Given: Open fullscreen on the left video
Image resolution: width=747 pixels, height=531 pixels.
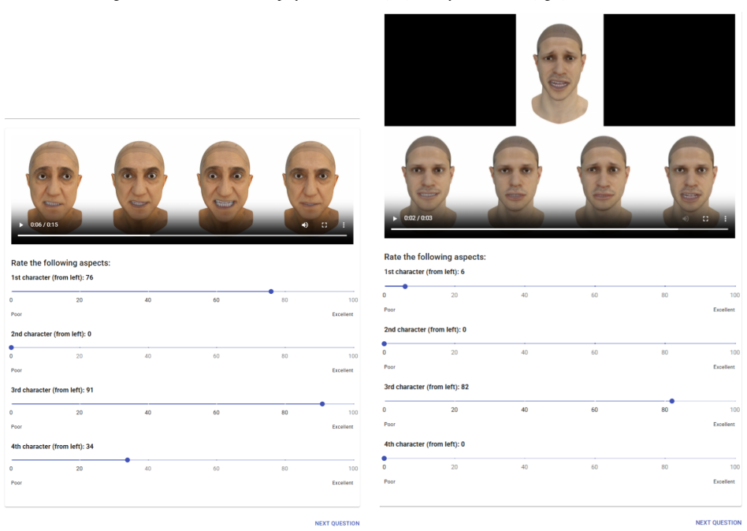Looking at the screenshot, I should (325, 225).
